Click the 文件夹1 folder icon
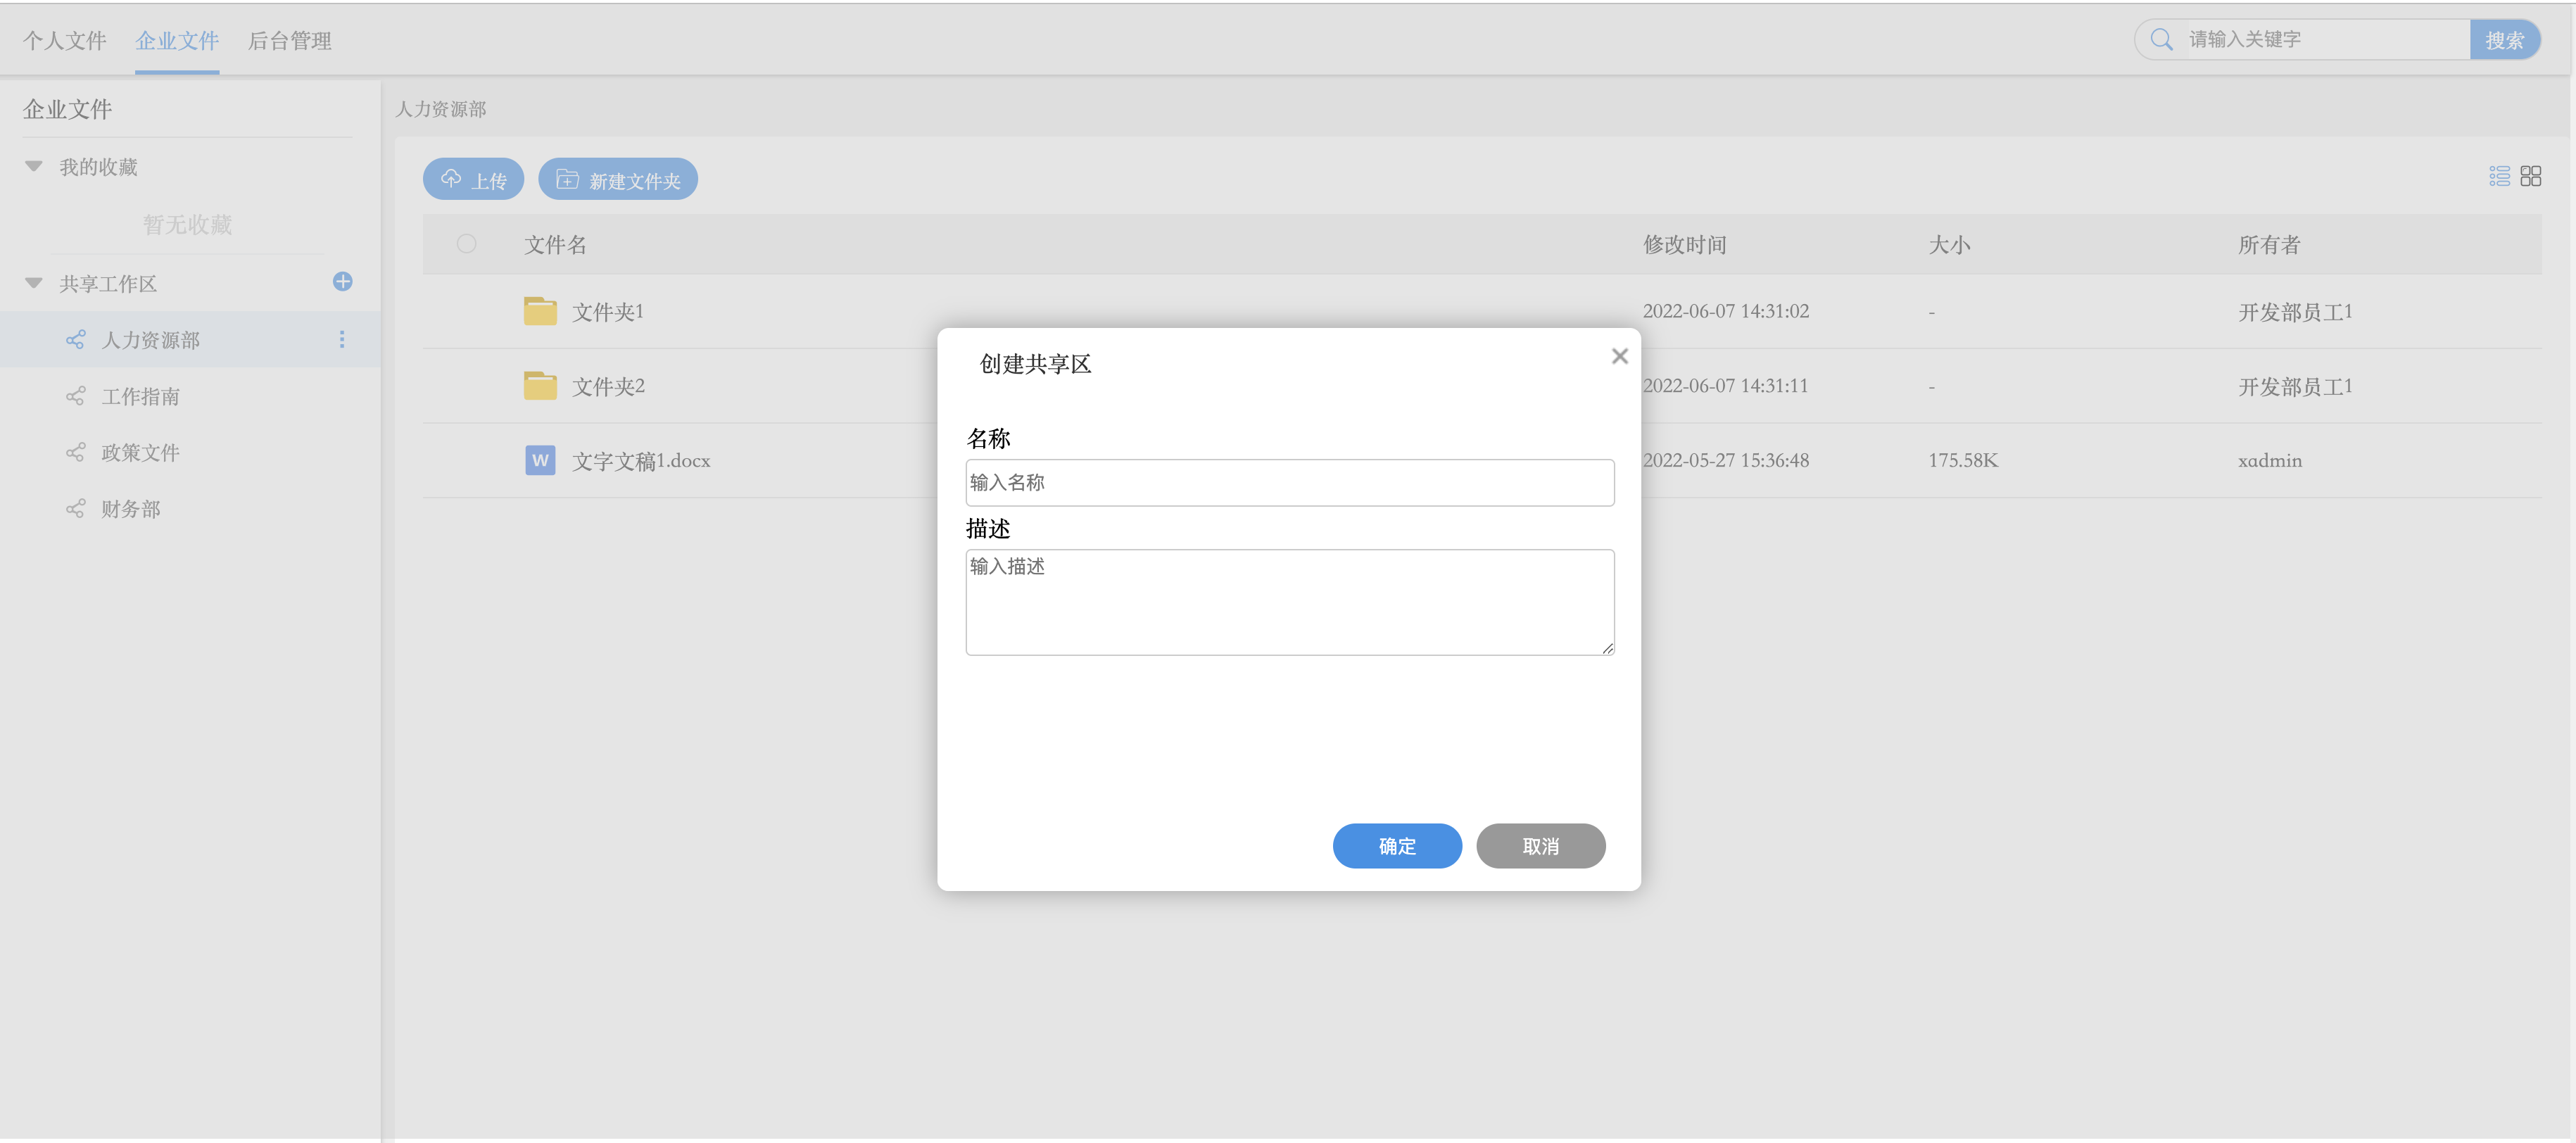Screen dimensions: 2576x1143 [540, 311]
